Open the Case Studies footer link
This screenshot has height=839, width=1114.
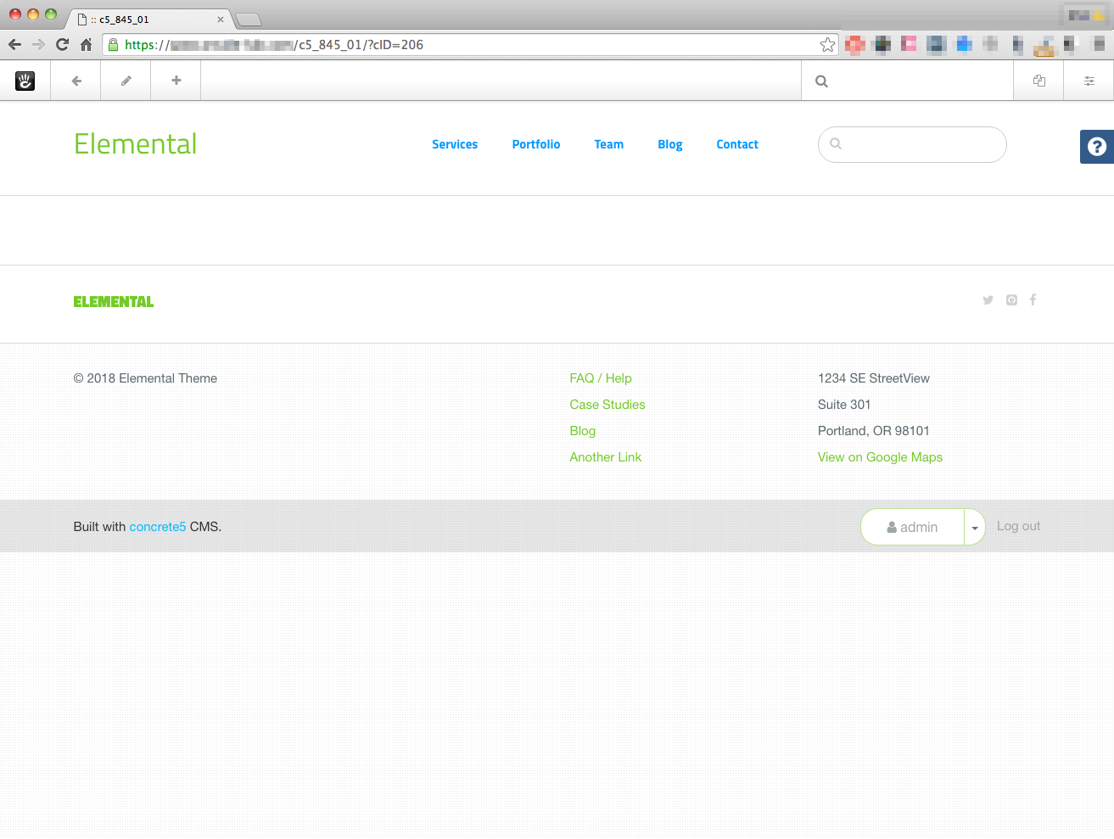pyautogui.click(x=607, y=405)
